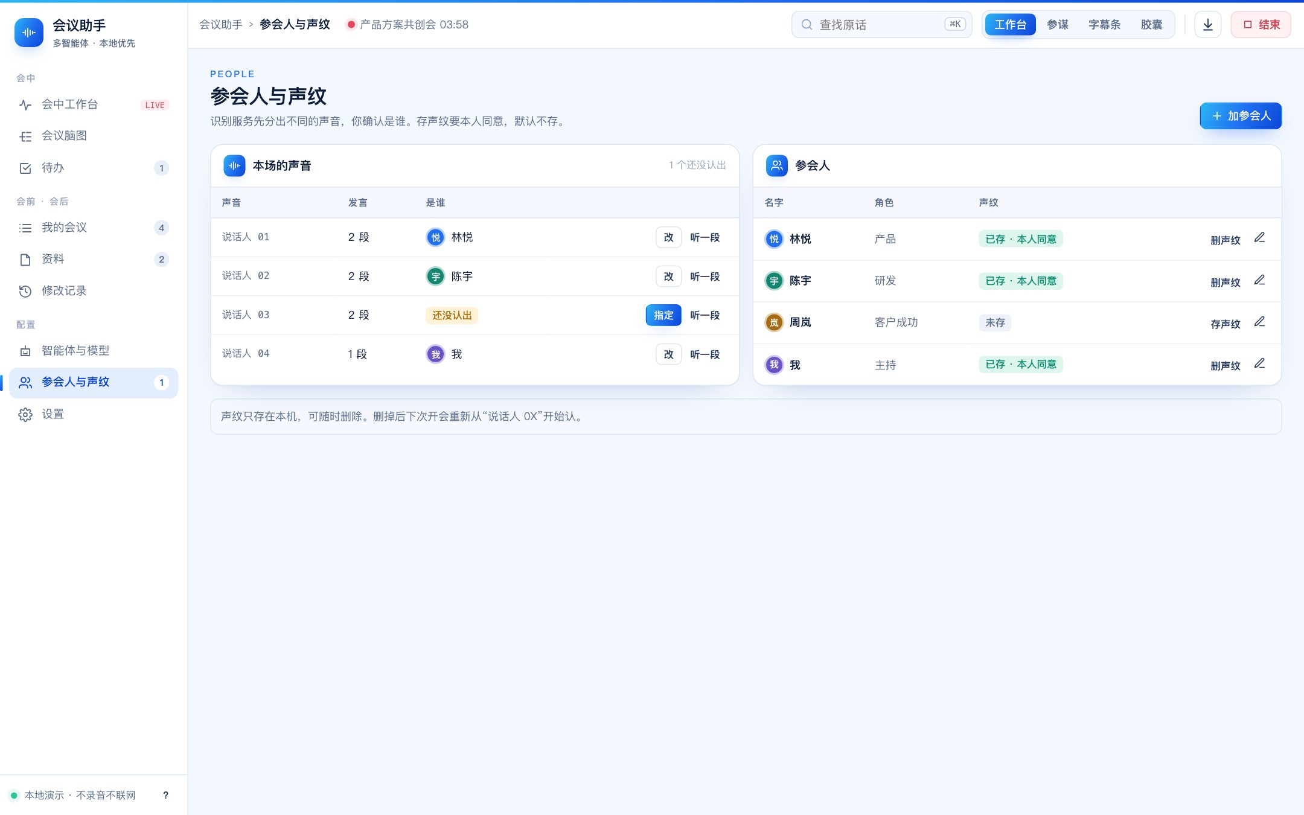
Task: Click 改 for 说话人 01
Action: point(668,237)
